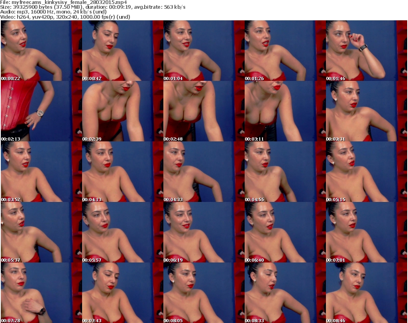The width and height of the screenshot is (408, 323).
Task: Open the thumbnail marked 00:01:04
Action: pyautogui.click(x=204, y=51)
